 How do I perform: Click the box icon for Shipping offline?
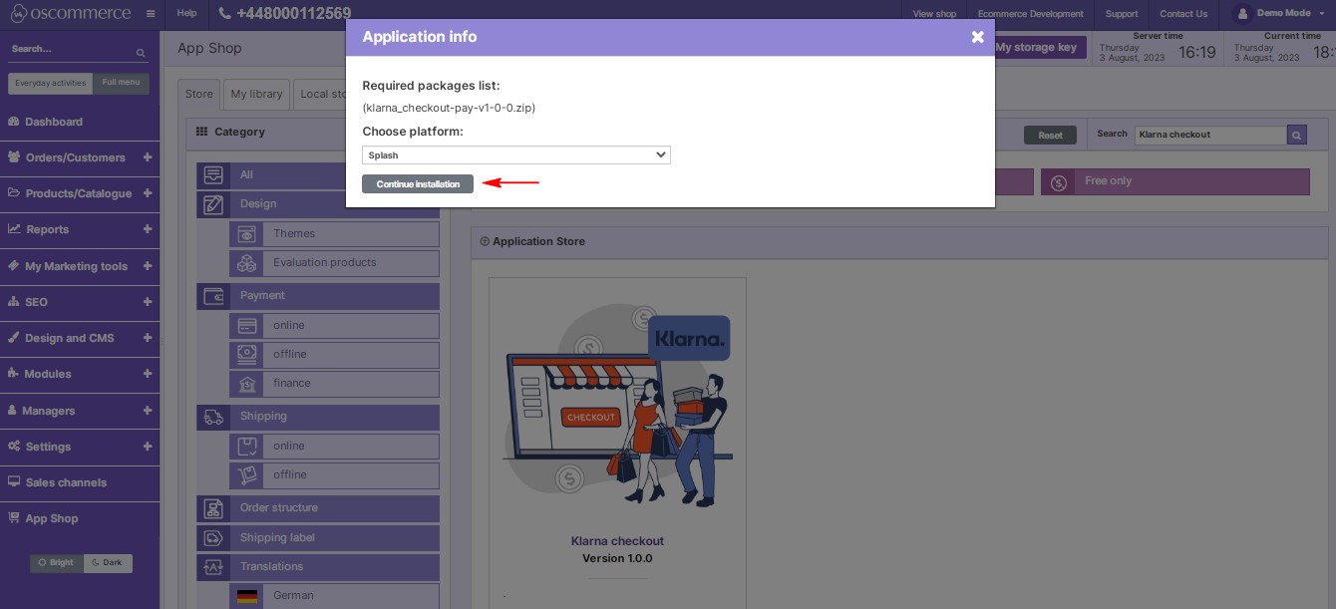(x=246, y=475)
